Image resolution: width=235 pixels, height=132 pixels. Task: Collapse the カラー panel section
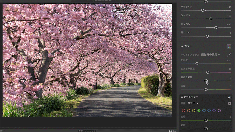click(182, 47)
